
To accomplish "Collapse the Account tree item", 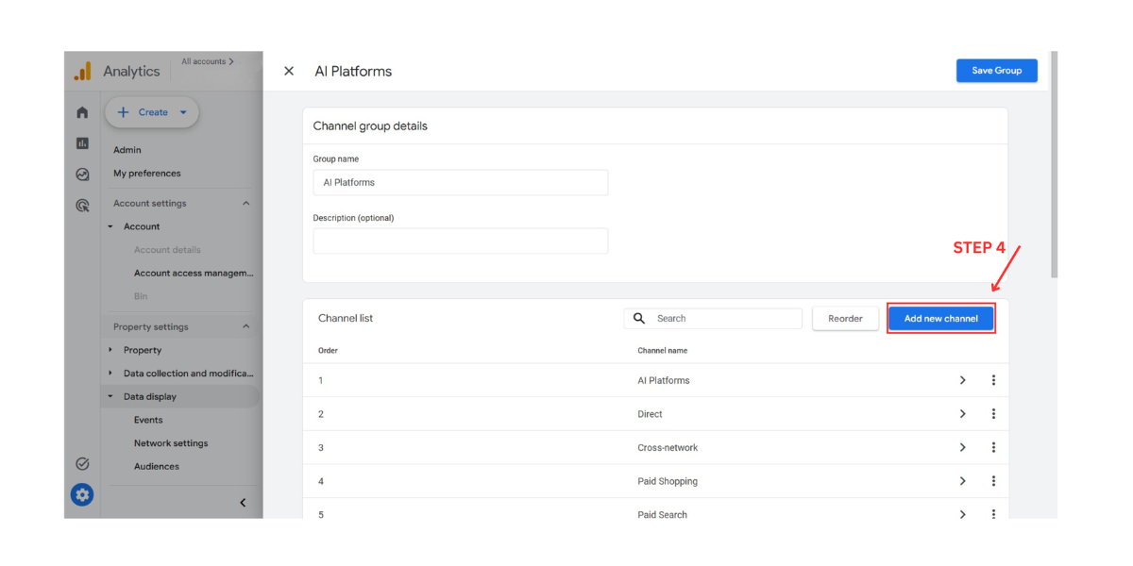I will (110, 226).
